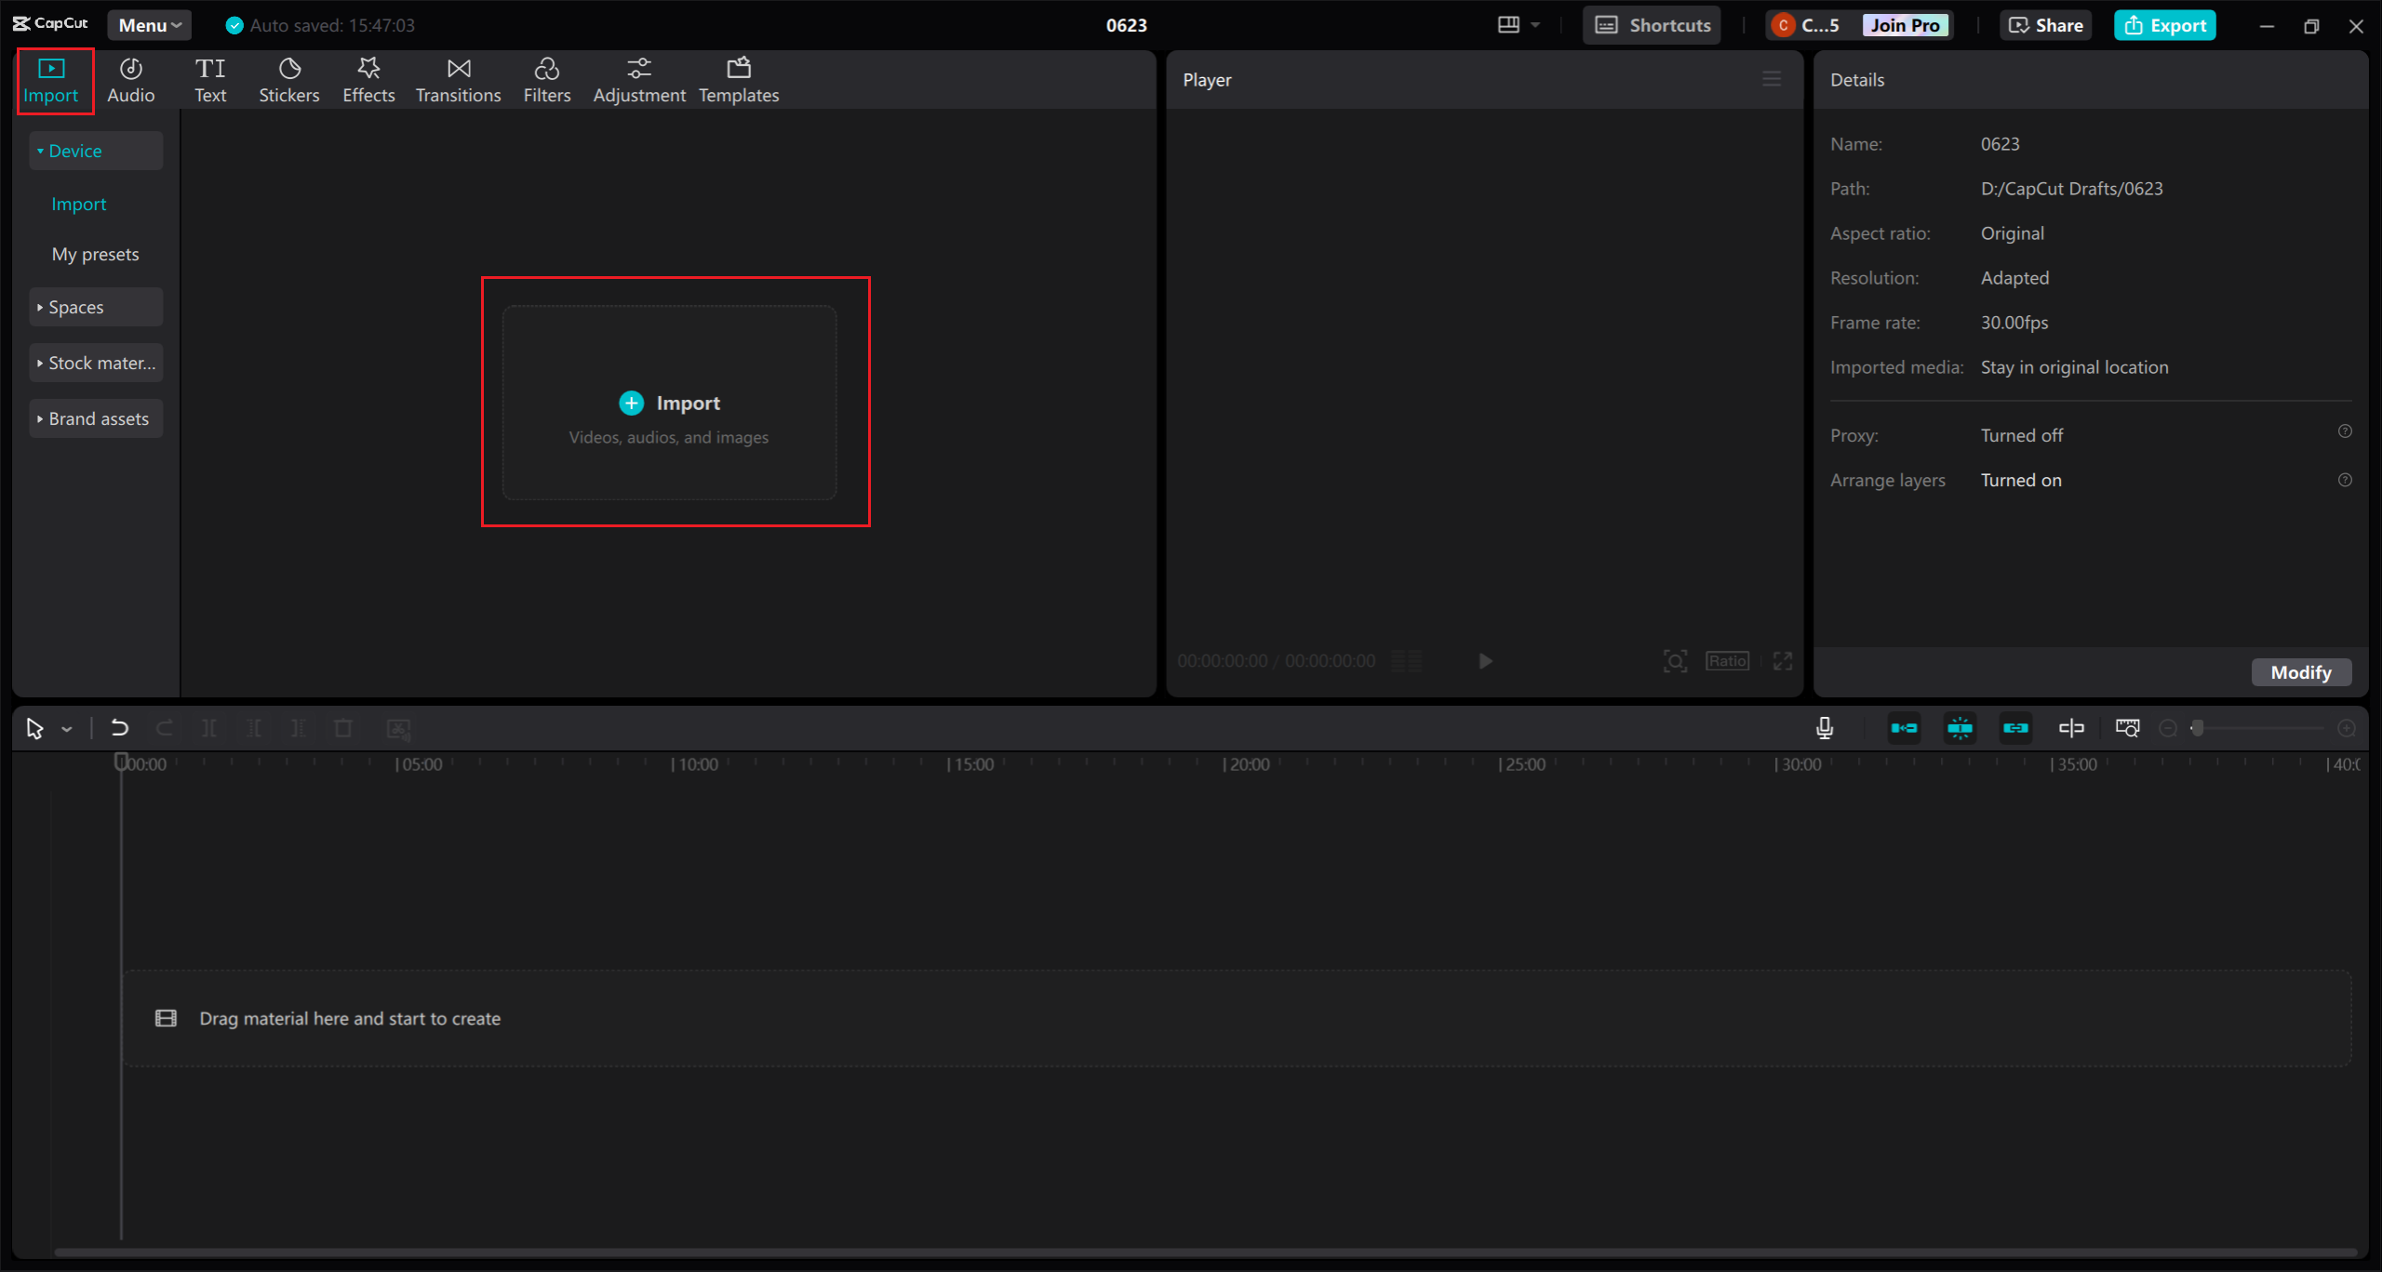Open the Filters panel
Screen dimensions: 2382x1272
tap(546, 80)
